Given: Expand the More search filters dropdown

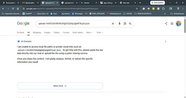Looking at the screenshot, I should coord(89,32).
